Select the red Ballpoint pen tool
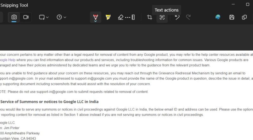Viewport: 253px width, 140px height. pyautogui.click(x=96, y=17)
